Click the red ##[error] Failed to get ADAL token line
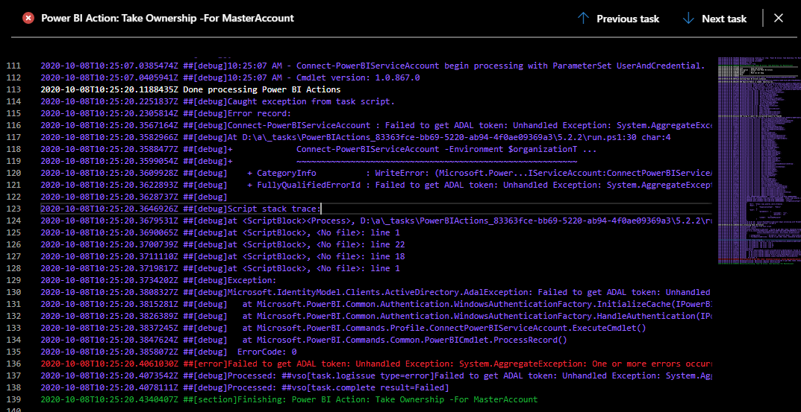 point(376,364)
